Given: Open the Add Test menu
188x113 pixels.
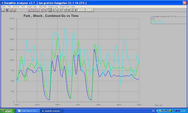Looking at the screenshot, I should click(x=42, y=6).
